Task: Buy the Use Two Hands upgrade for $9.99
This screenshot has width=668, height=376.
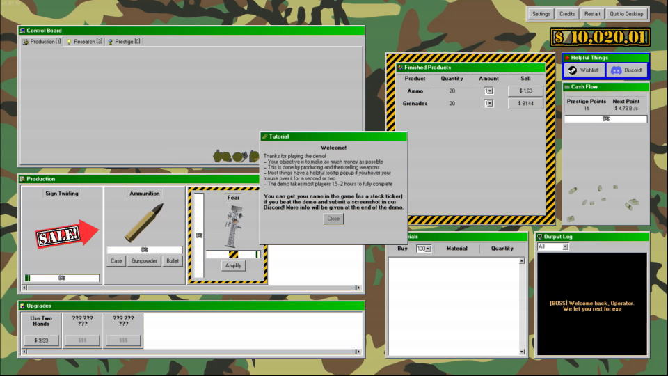Action: pos(41,340)
